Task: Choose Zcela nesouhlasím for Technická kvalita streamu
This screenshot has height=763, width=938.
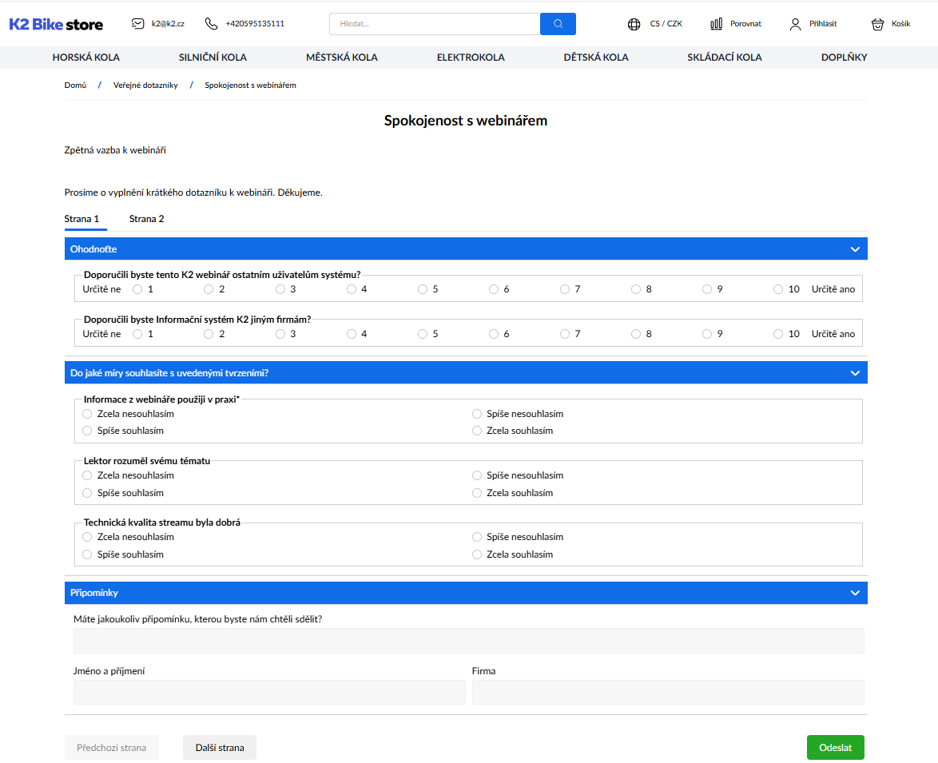Action: point(87,537)
